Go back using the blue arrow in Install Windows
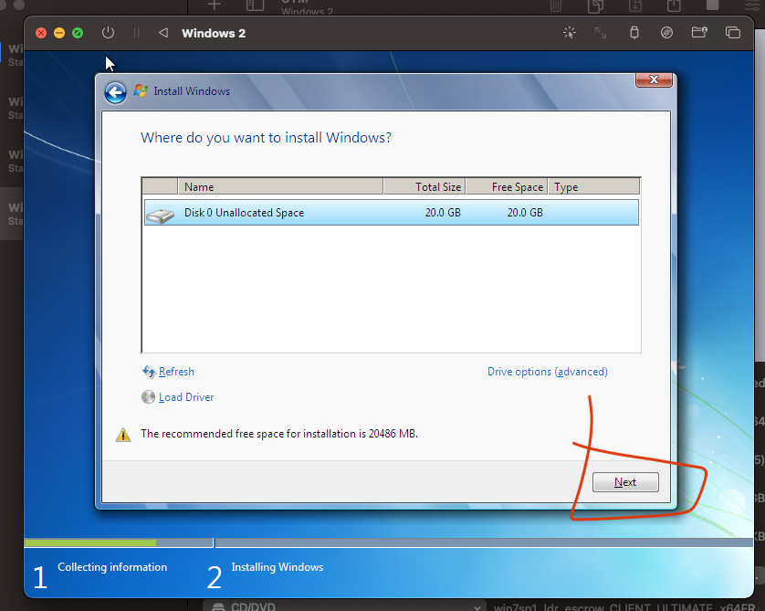765x611 pixels. tap(116, 92)
